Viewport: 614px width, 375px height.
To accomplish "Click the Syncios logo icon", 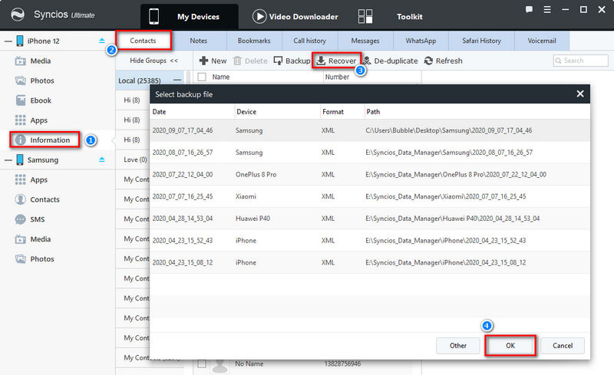I will point(18,15).
